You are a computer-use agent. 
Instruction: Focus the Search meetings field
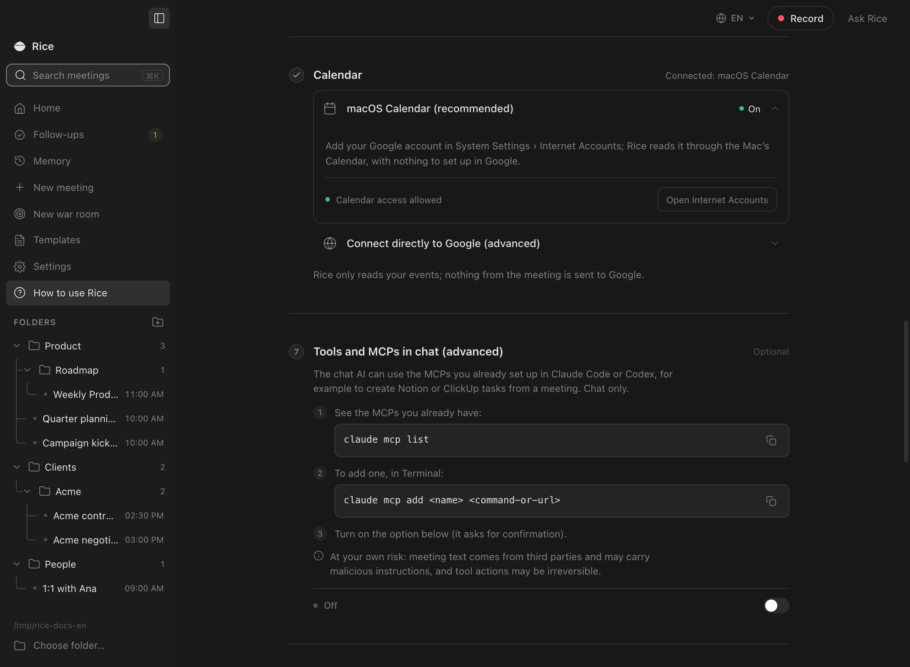coord(88,75)
